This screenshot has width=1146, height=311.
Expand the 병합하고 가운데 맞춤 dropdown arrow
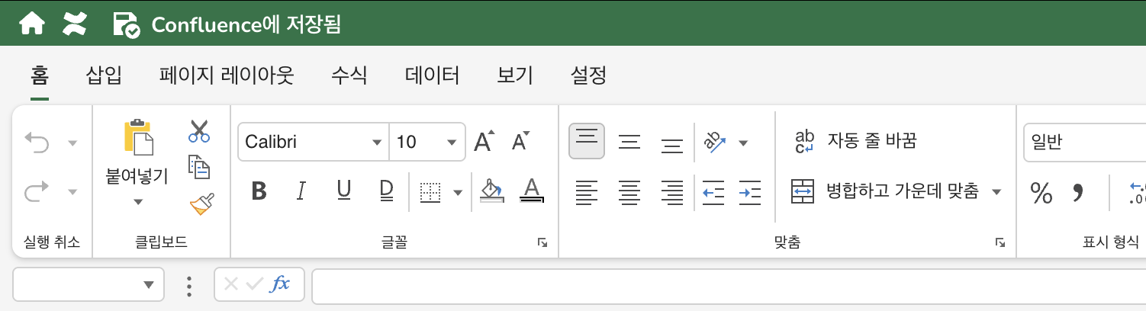click(x=996, y=192)
